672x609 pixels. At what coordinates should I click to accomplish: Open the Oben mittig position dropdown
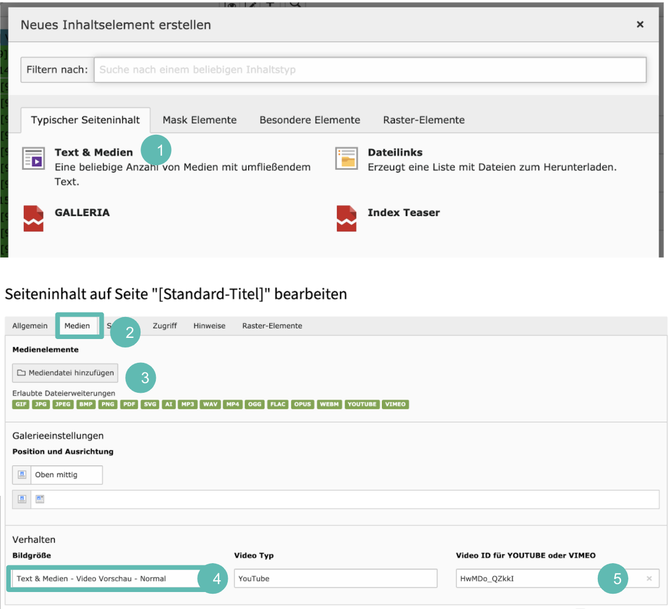[66, 475]
